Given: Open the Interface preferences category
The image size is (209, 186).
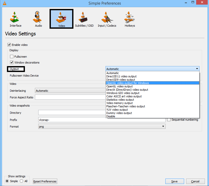Looking at the screenshot, I should click(x=15, y=19).
